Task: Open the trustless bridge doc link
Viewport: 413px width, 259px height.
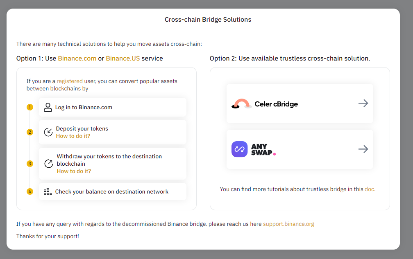Action: tap(369, 189)
